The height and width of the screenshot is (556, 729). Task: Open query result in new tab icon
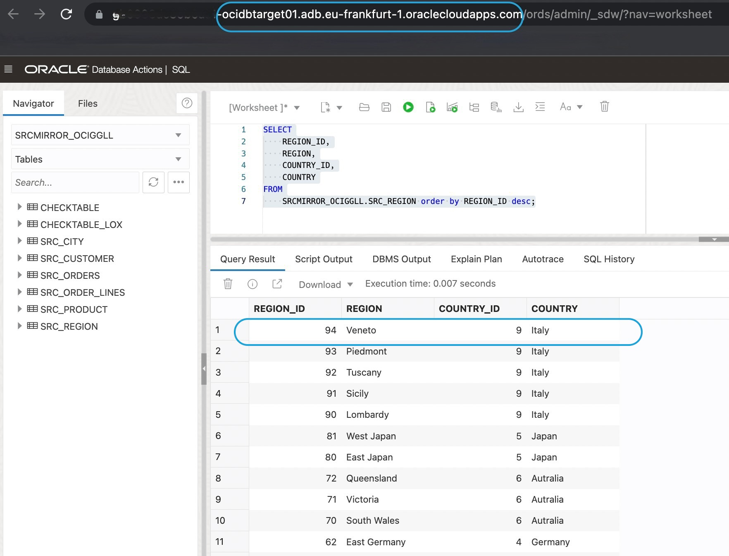(277, 284)
